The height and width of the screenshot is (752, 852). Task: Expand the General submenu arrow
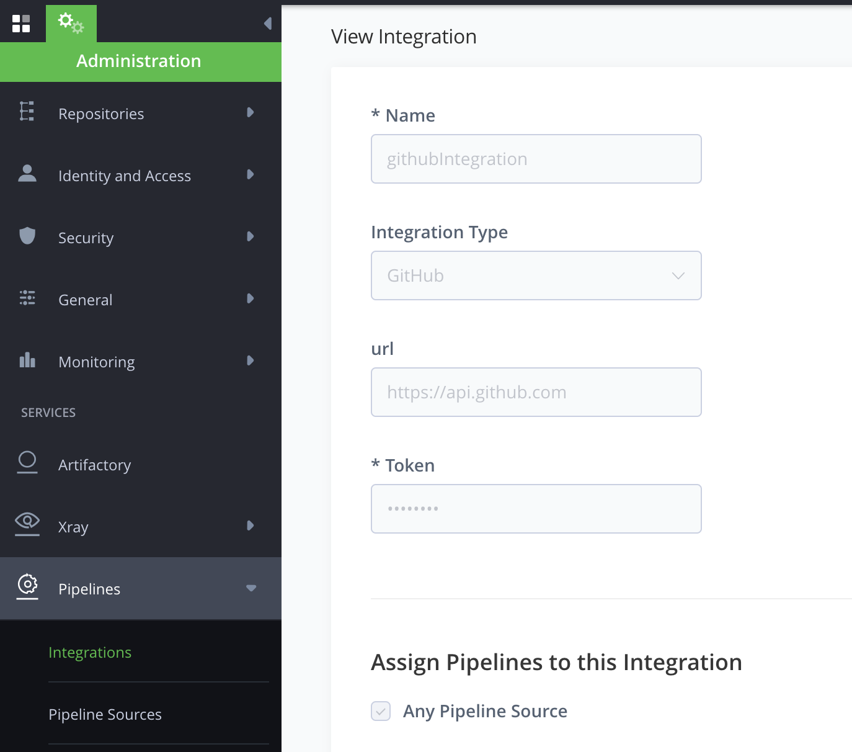click(x=251, y=298)
